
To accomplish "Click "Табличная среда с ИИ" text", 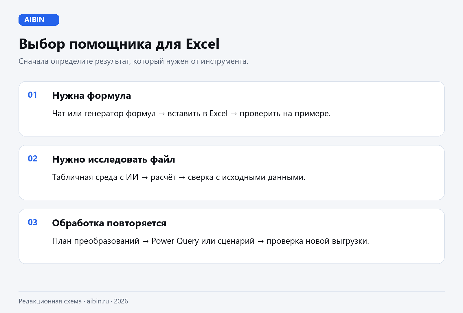I will pyautogui.click(x=95, y=177).
